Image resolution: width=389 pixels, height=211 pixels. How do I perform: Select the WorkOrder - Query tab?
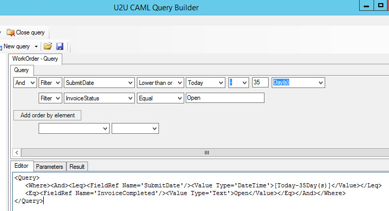click(35, 59)
